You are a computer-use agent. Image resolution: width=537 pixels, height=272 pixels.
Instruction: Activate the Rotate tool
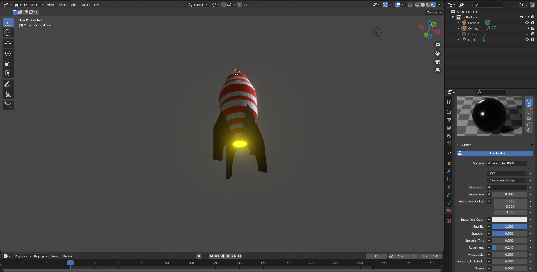8,53
